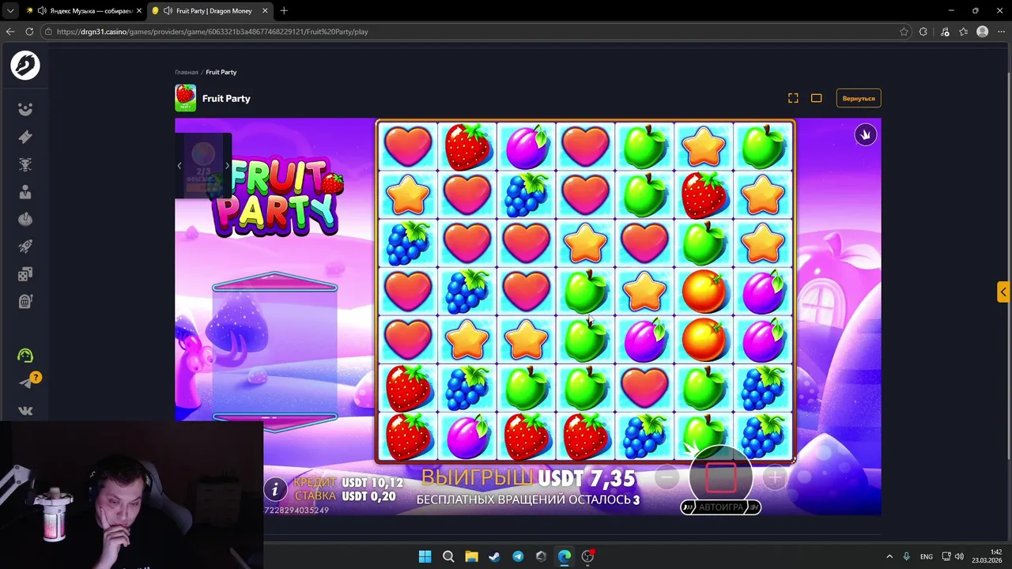This screenshot has width=1012, height=569.
Task: Open the rocket games sidebar icon
Action: coord(25,247)
